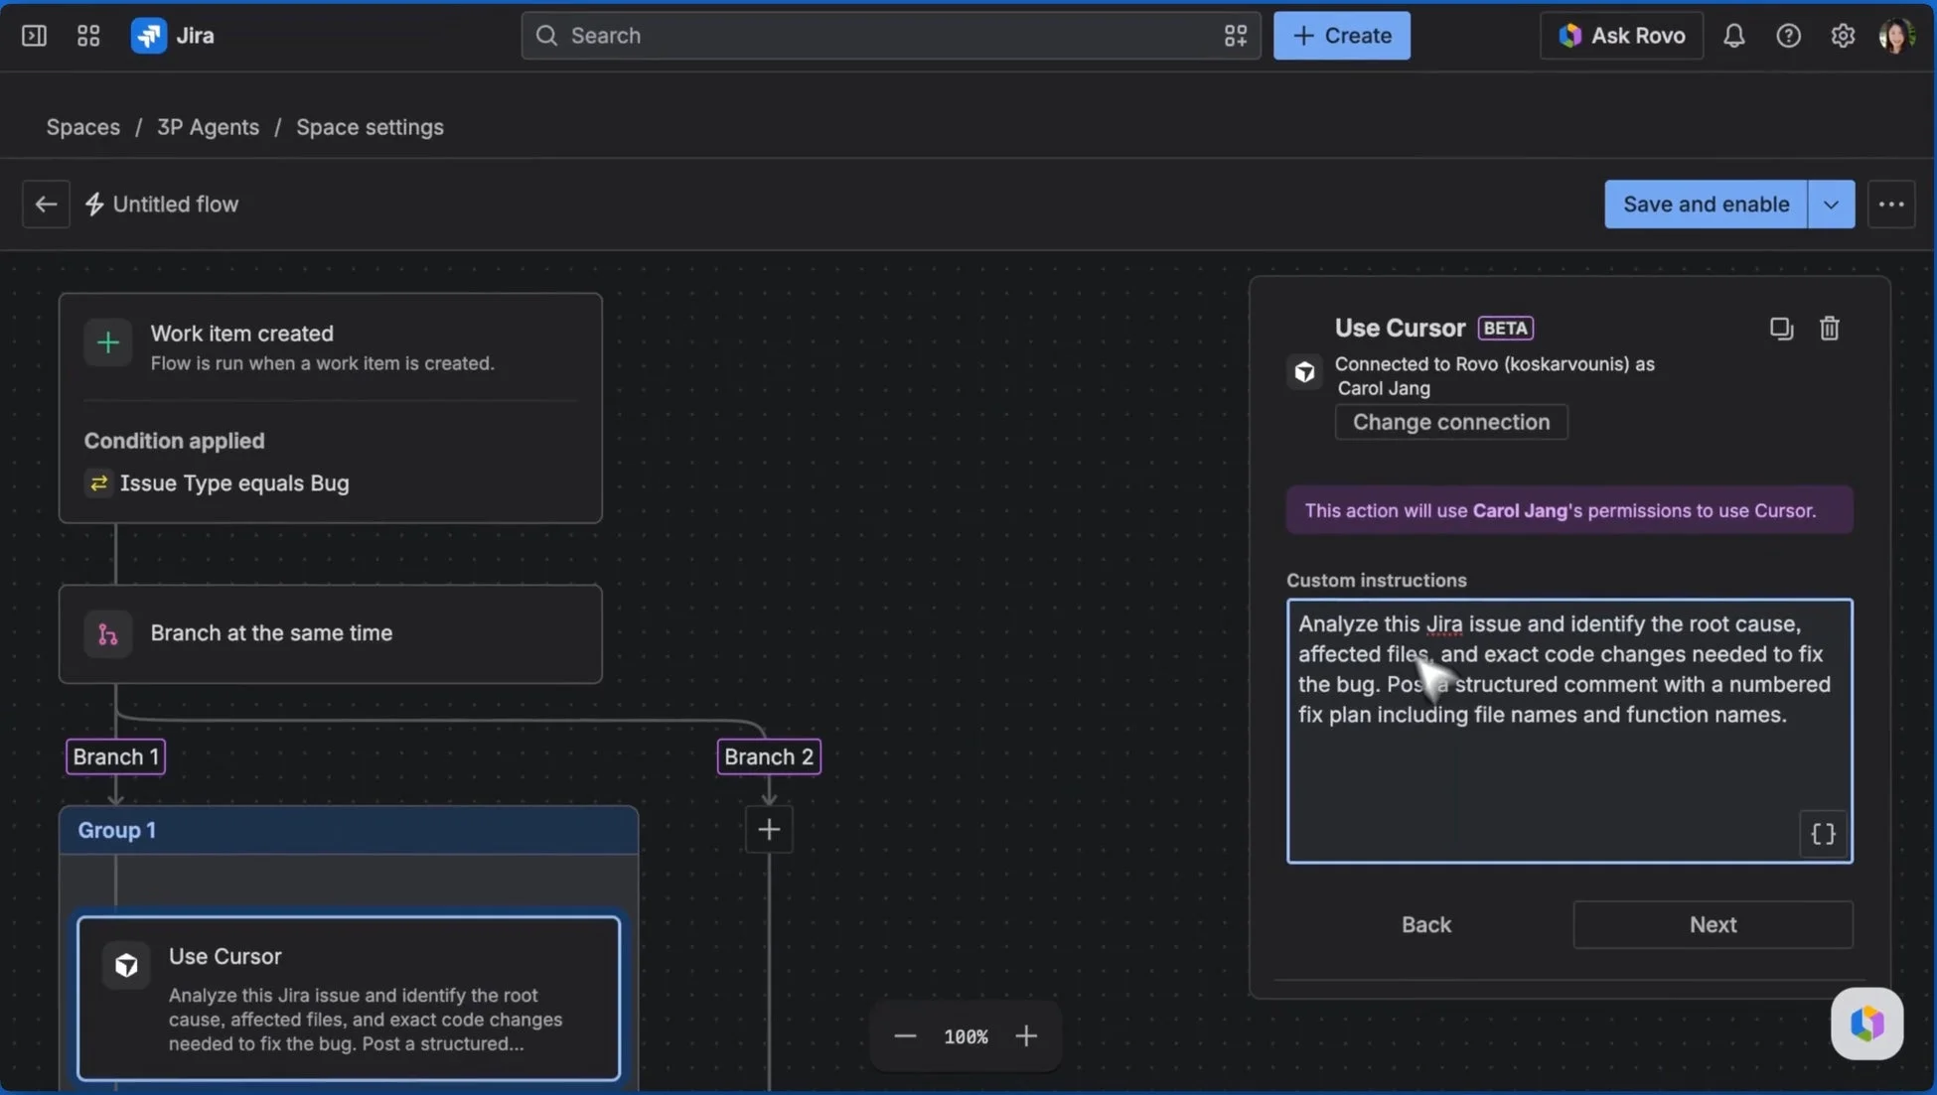Click the 100% zoom level
The height and width of the screenshot is (1095, 1937).
[x=966, y=1037]
